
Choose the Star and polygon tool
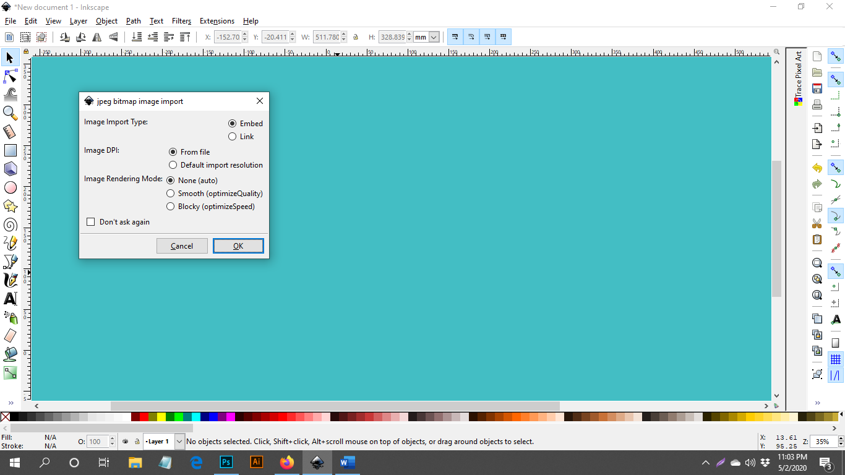pos(11,206)
